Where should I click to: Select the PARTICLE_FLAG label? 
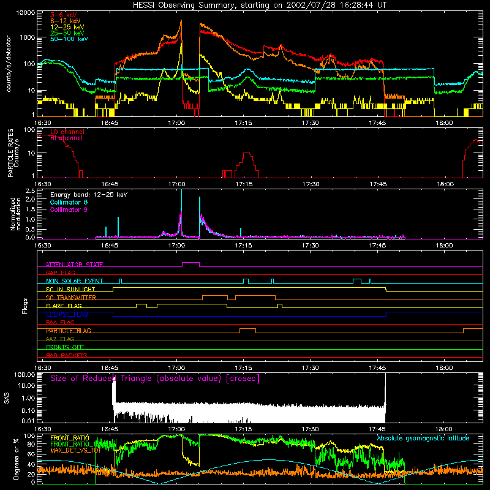pos(69,331)
